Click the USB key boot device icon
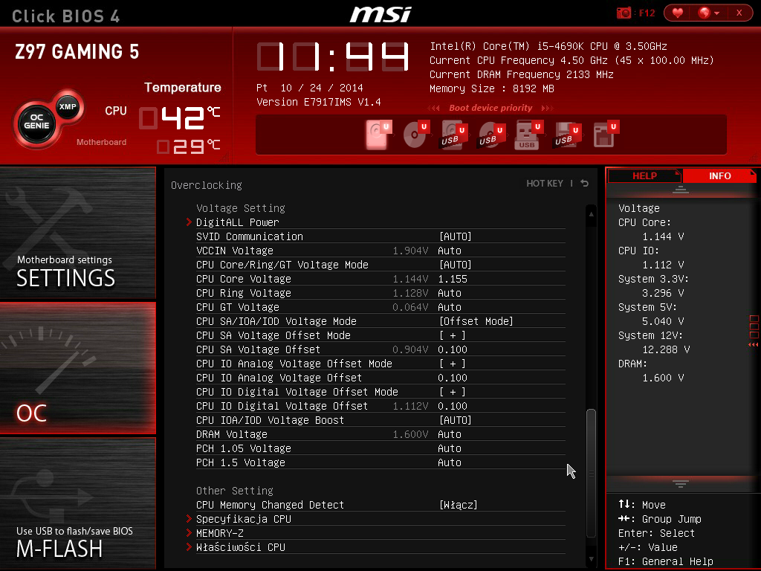 (x=528, y=135)
